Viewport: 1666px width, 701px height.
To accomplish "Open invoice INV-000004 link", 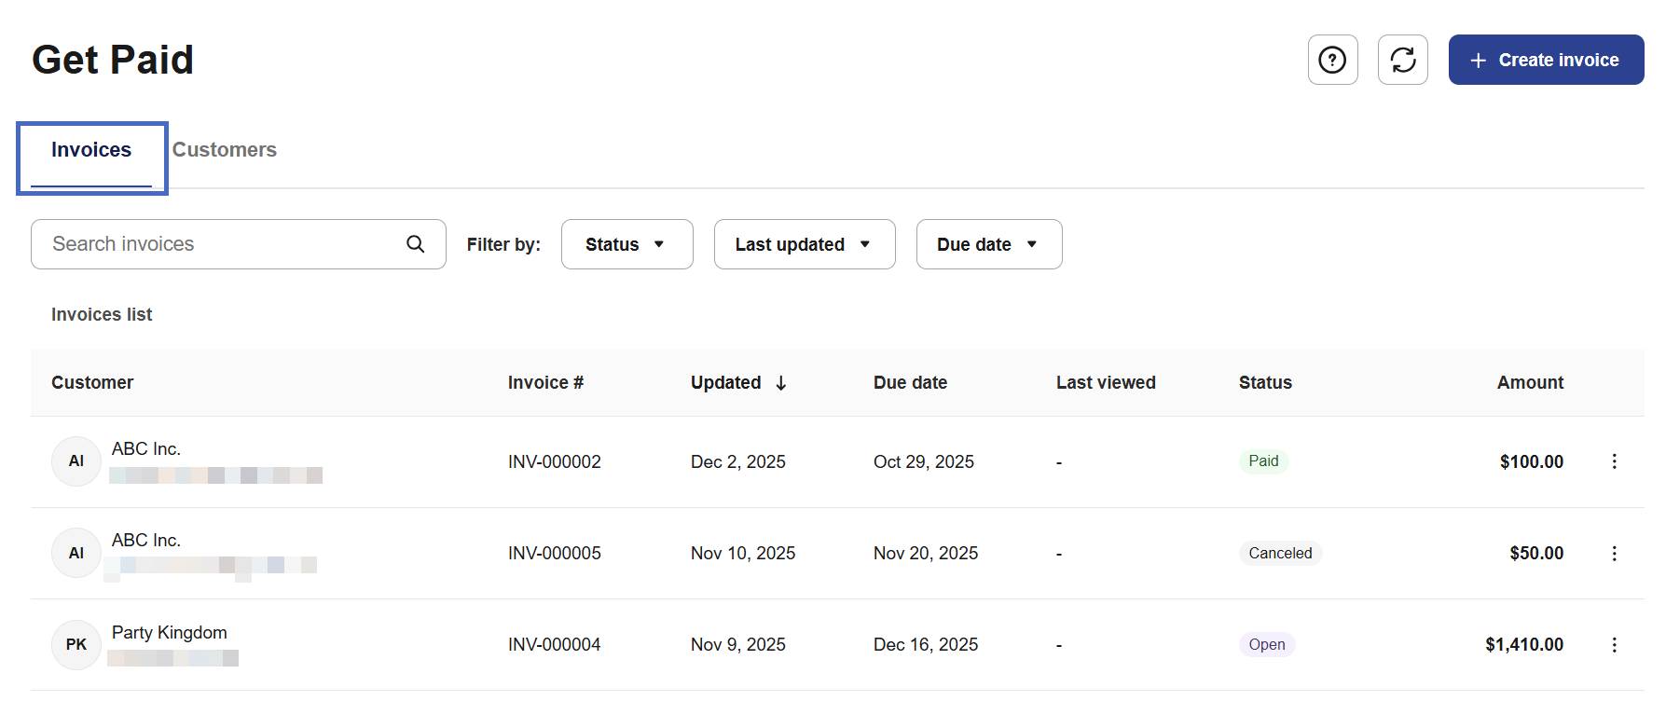I will point(554,645).
